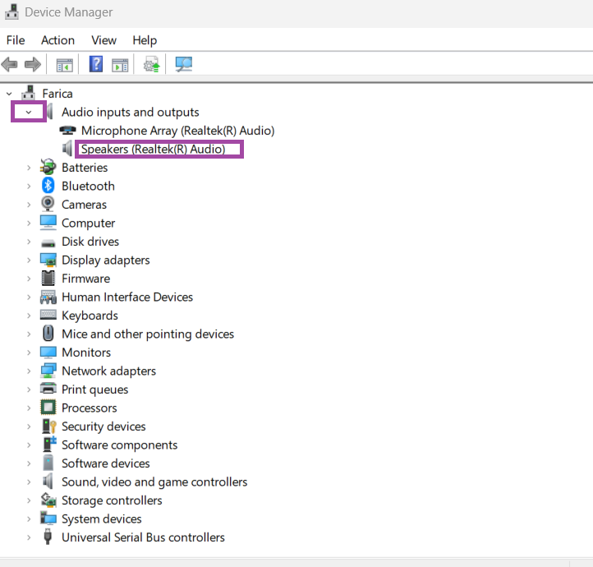The height and width of the screenshot is (567, 593).
Task: Expand the Display adapters category
Action: point(28,260)
